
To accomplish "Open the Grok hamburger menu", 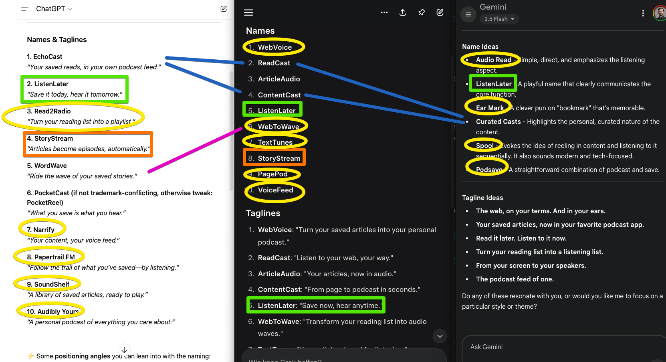I will pyautogui.click(x=248, y=12).
